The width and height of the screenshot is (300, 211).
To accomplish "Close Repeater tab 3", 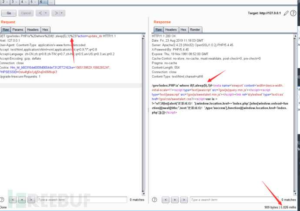I will click(16, 2).
